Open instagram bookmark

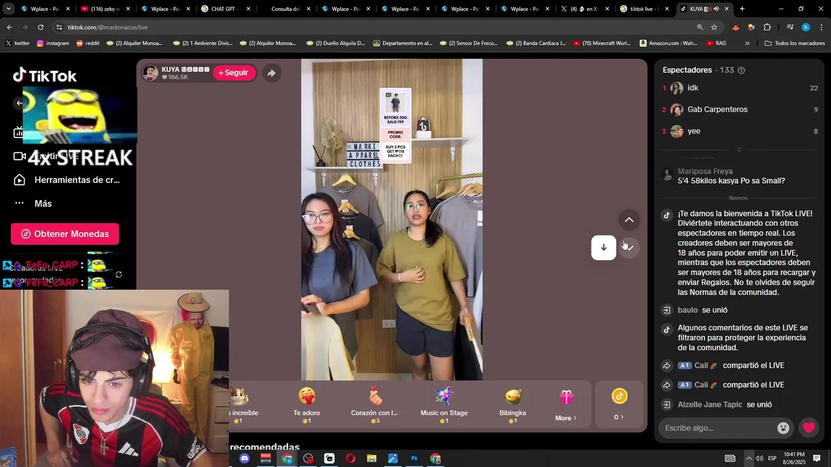coord(53,43)
